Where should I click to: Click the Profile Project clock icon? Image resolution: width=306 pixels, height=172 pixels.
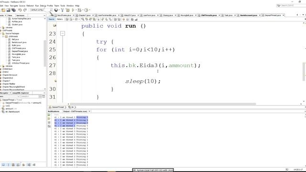86,10
